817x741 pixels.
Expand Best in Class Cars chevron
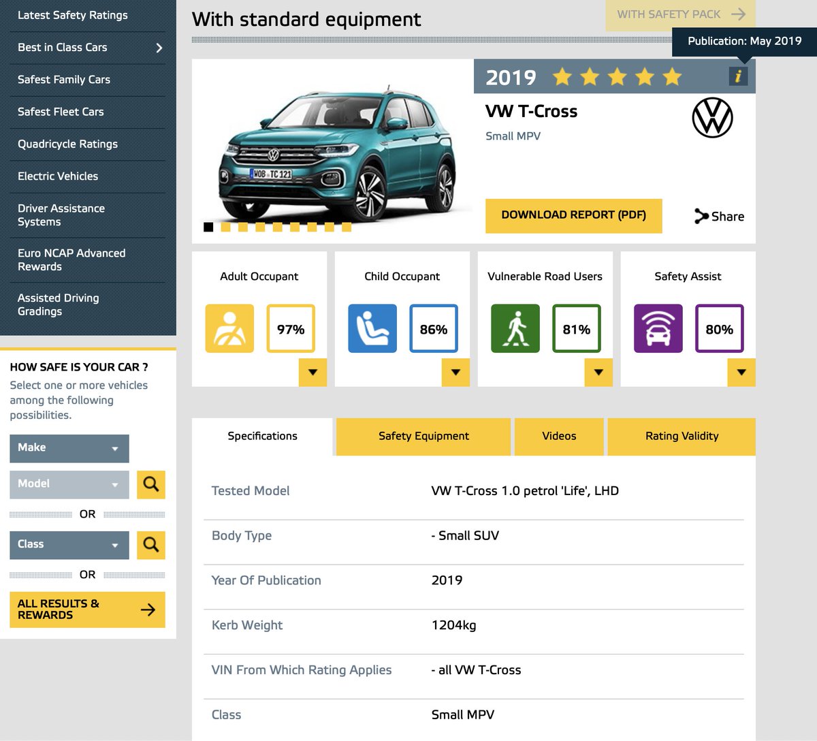coord(159,48)
